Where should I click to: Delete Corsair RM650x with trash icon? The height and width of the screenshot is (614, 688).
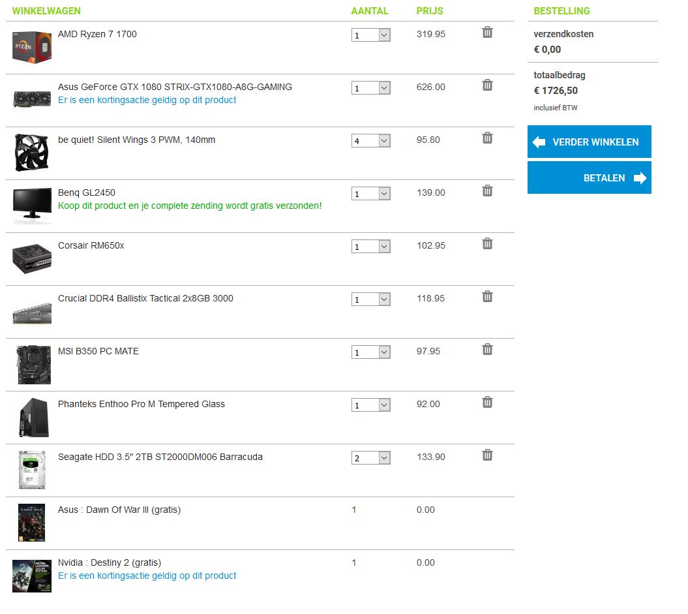(487, 243)
